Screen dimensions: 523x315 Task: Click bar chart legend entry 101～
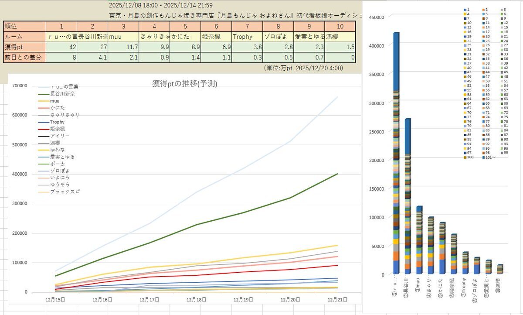[x=489, y=157]
